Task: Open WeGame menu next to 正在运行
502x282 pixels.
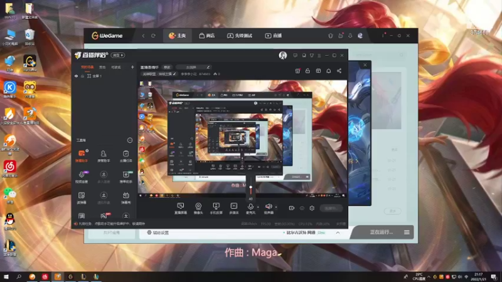Action: click(x=407, y=232)
